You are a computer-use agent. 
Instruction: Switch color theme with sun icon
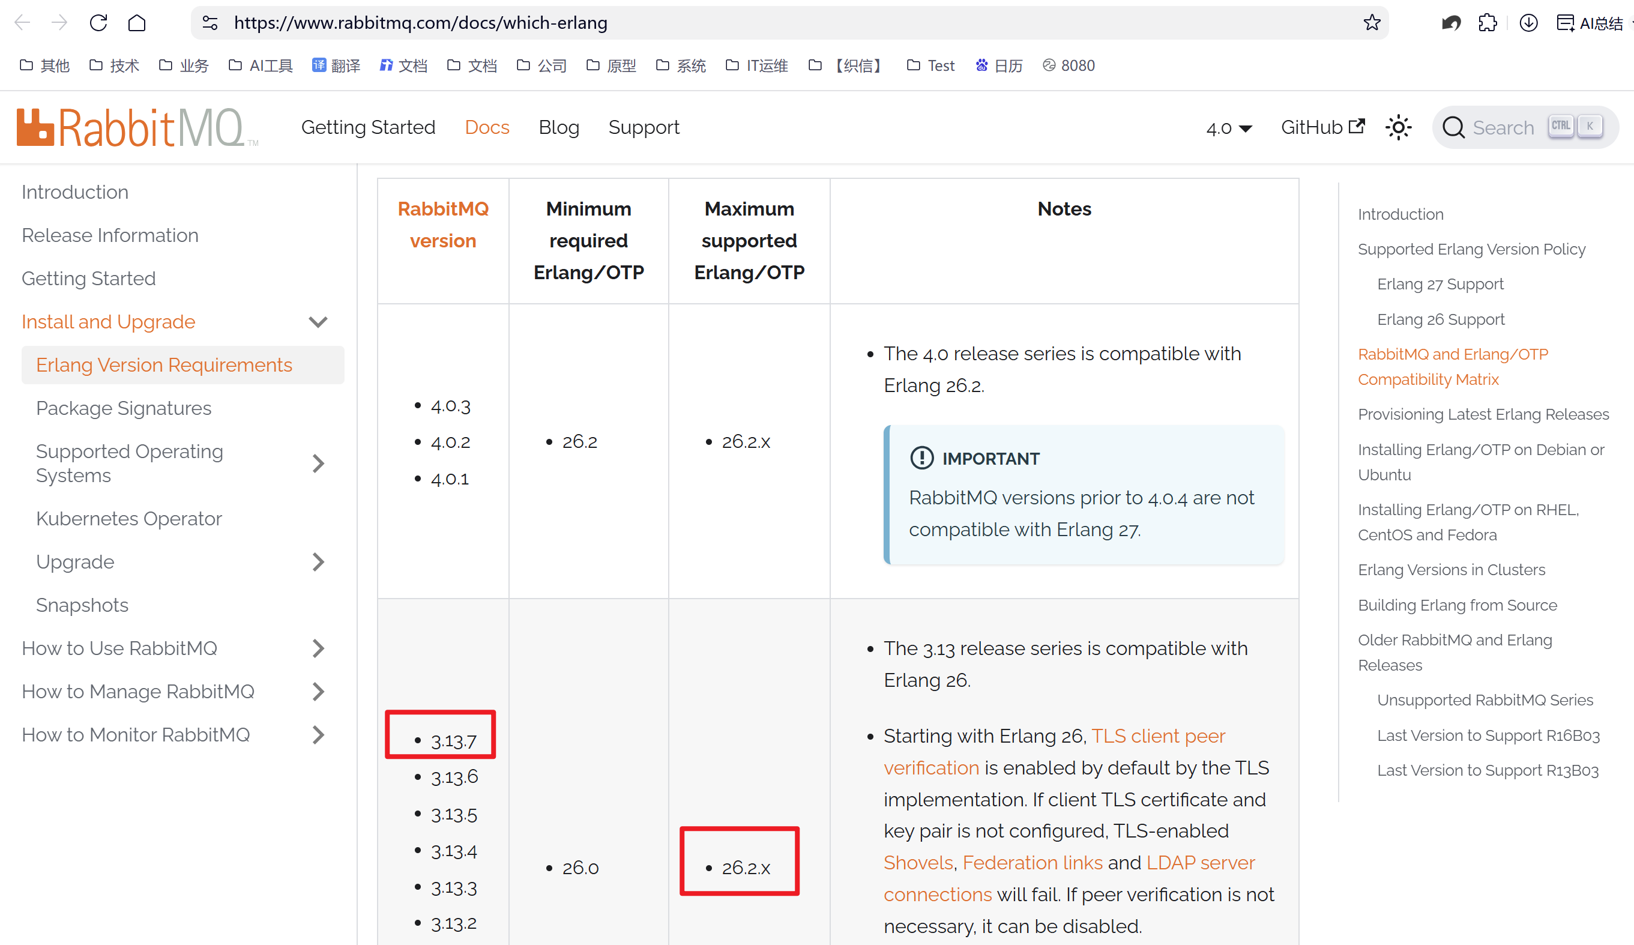coord(1399,127)
